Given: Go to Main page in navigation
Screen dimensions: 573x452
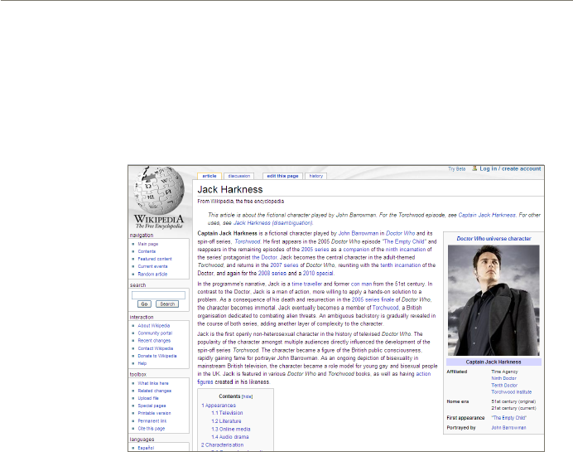Looking at the screenshot, I should tap(148, 244).
